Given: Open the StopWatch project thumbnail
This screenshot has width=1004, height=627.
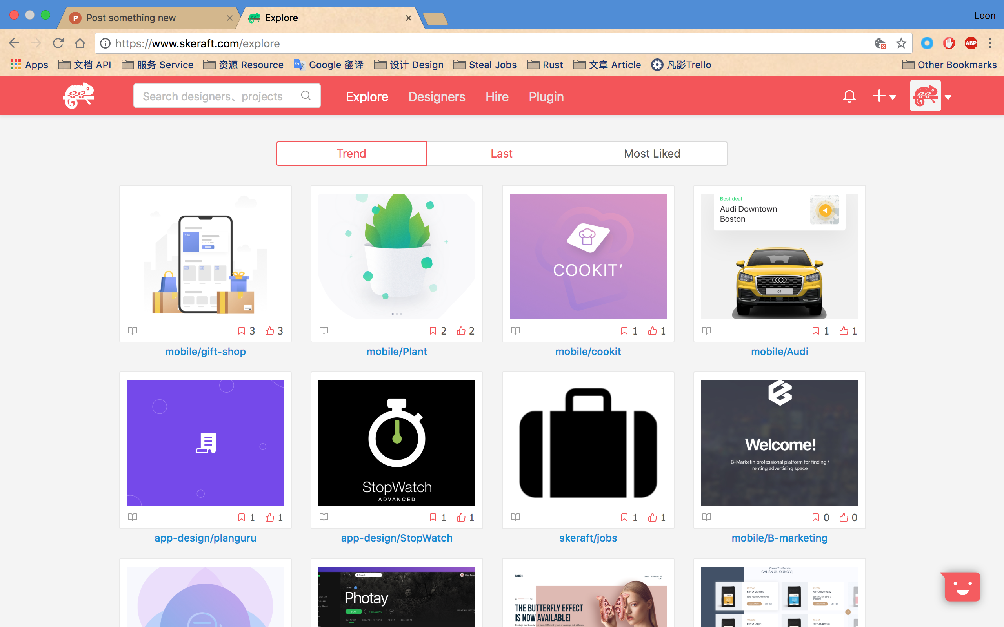Looking at the screenshot, I should point(397,442).
